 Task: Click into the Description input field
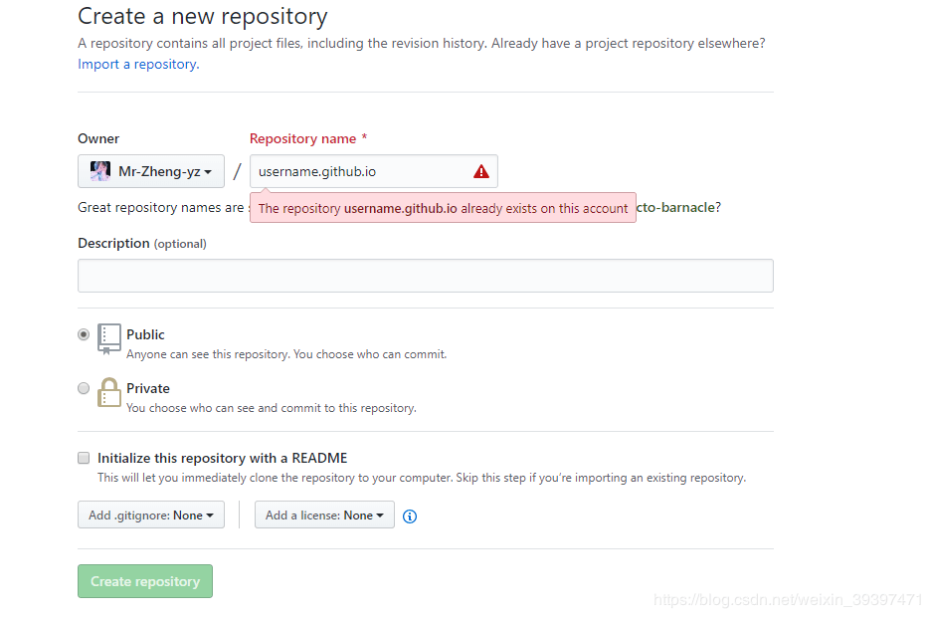click(x=426, y=276)
